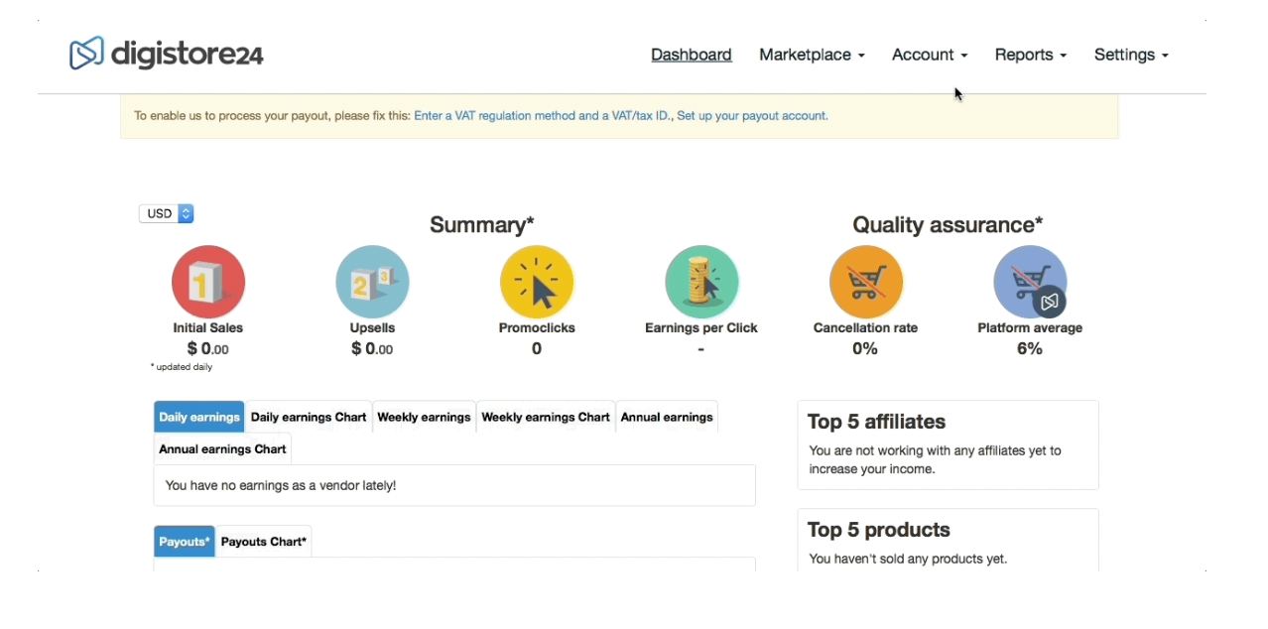Switch to the Annual earnings tab

(667, 417)
